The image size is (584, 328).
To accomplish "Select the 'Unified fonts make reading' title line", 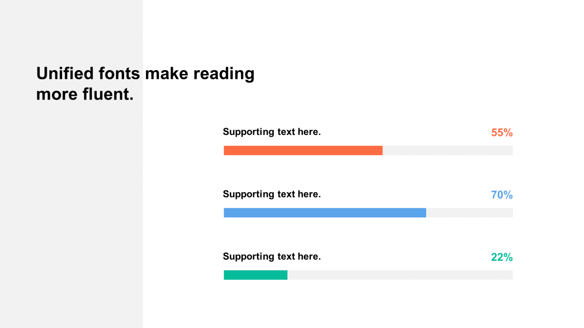I will point(145,73).
